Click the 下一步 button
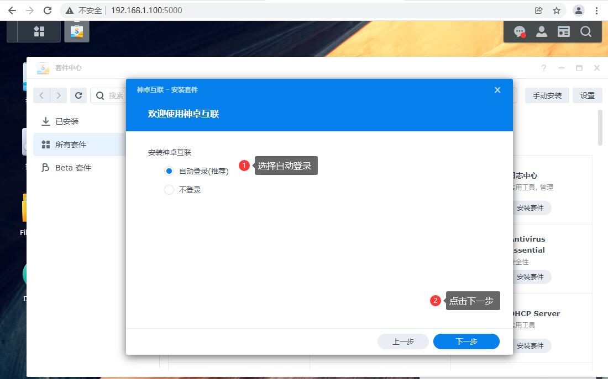This screenshot has height=379, width=608. 466,341
